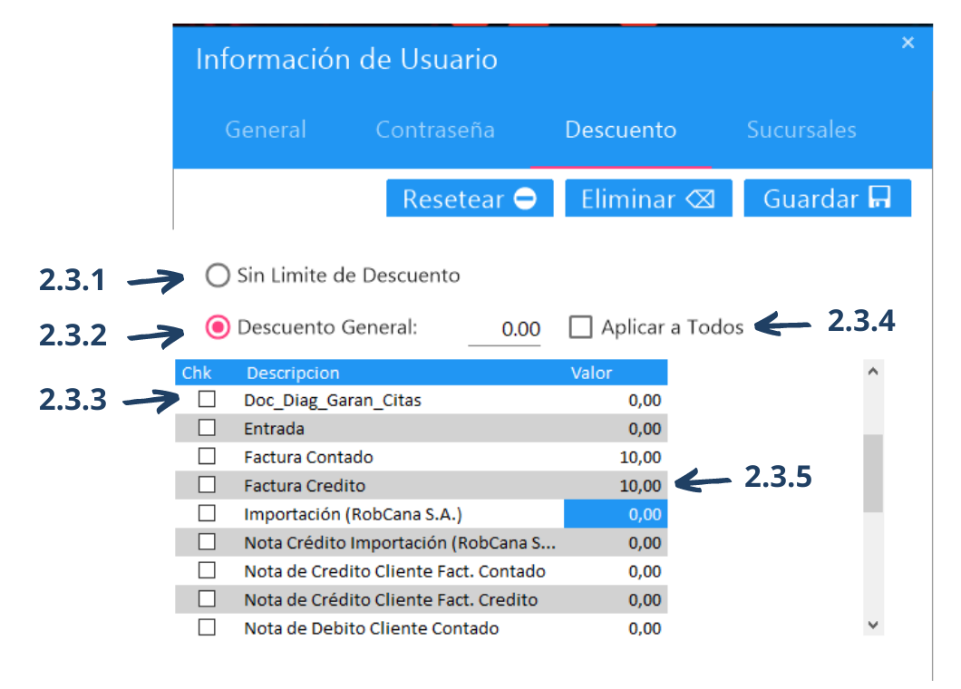The image size is (961, 689).
Task: Close the Información de Usuario dialog
Action: (908, 43)
